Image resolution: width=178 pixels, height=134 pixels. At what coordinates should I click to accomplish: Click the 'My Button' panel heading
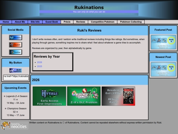15,63
